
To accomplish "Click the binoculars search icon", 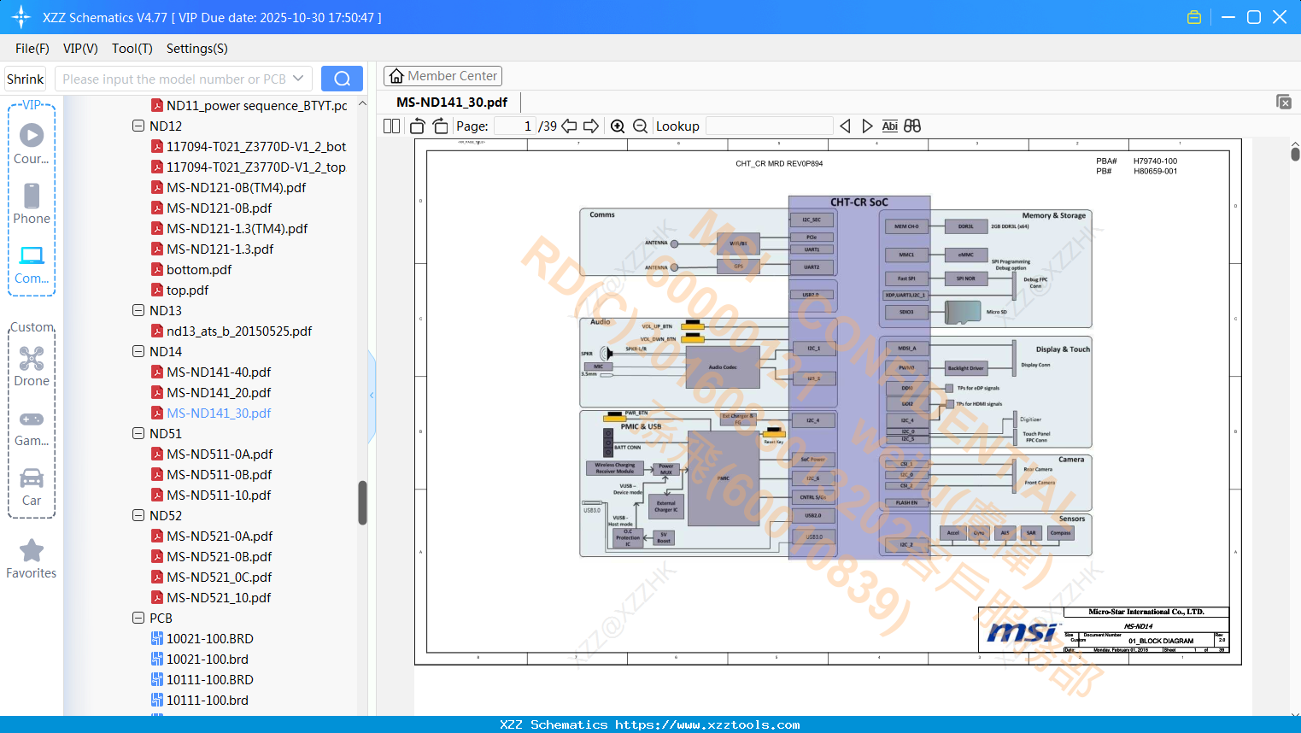I will [x=912, y=126].
